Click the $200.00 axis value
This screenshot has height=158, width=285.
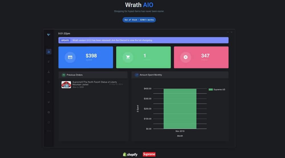pos(148,109)
